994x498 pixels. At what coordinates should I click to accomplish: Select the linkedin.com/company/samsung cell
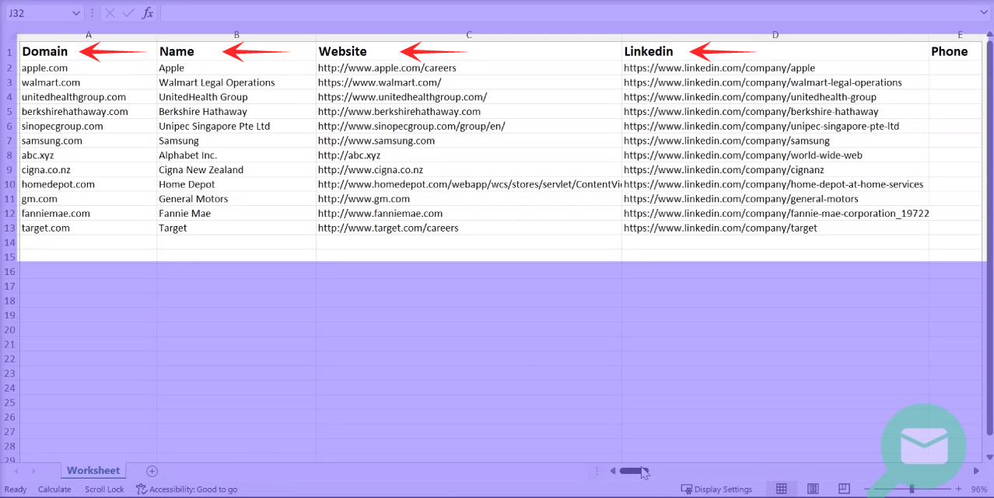click(x=775, y=141)
